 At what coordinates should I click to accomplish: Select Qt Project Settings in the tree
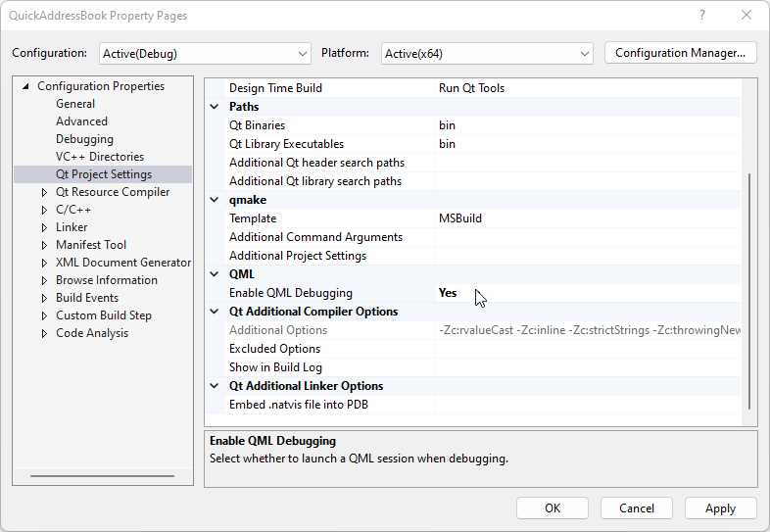pyautogui.click(x=104, y=174)
